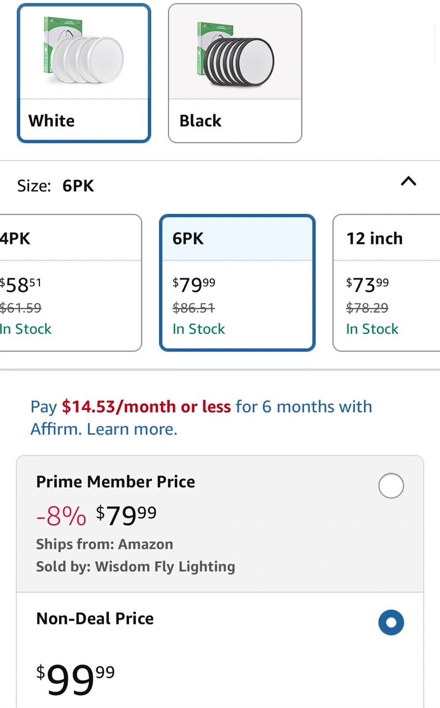Tap the $58.51 price on 4PK

(x=21, y=285)
